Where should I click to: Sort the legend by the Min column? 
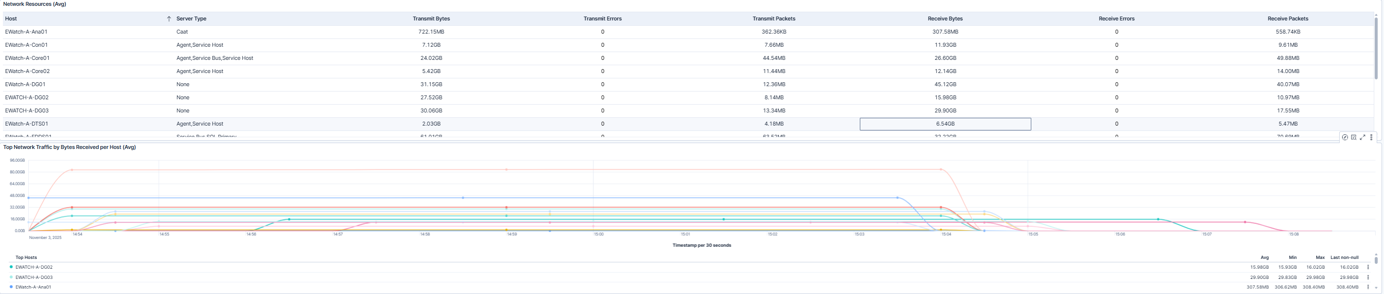click(1292, 257)
